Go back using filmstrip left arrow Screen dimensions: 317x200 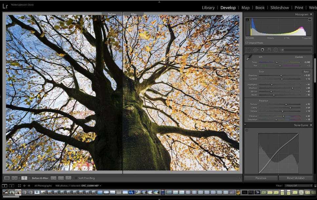[24, 186]
